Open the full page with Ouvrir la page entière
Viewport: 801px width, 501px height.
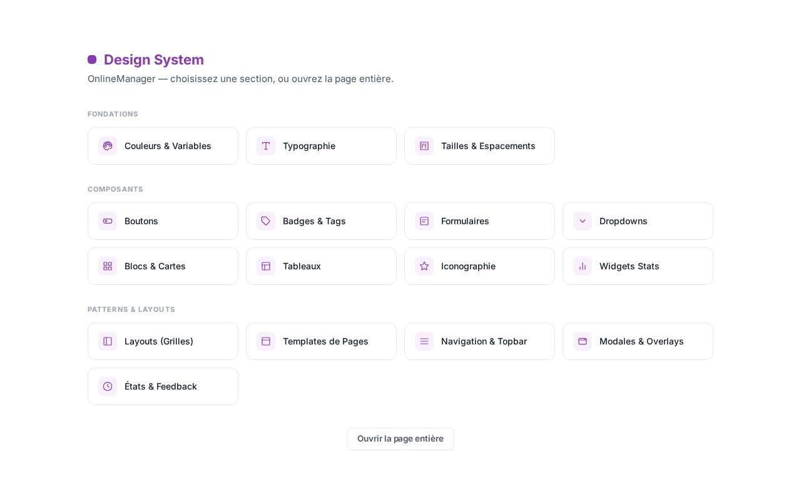tap(400, 439)
